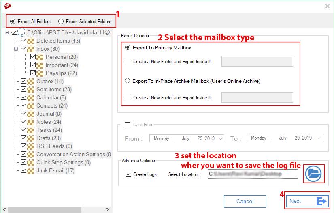Viewport: 334px width, 213px height.
Task: Click the Deleted Items folder icon
Action: tap(31, 41)
